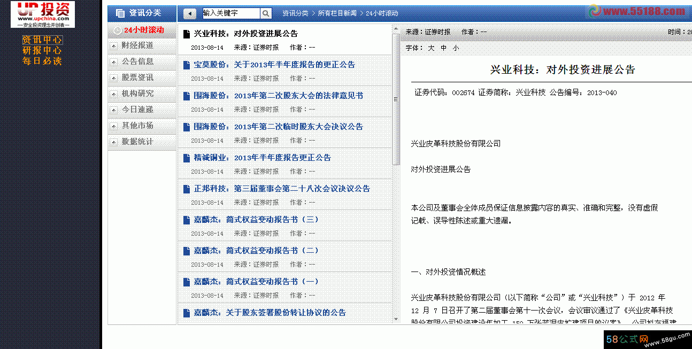Image resolution: width=692 pixels, height=349 pixels.
Task: Click the 字体： label above the article
Action: point(413,48)
